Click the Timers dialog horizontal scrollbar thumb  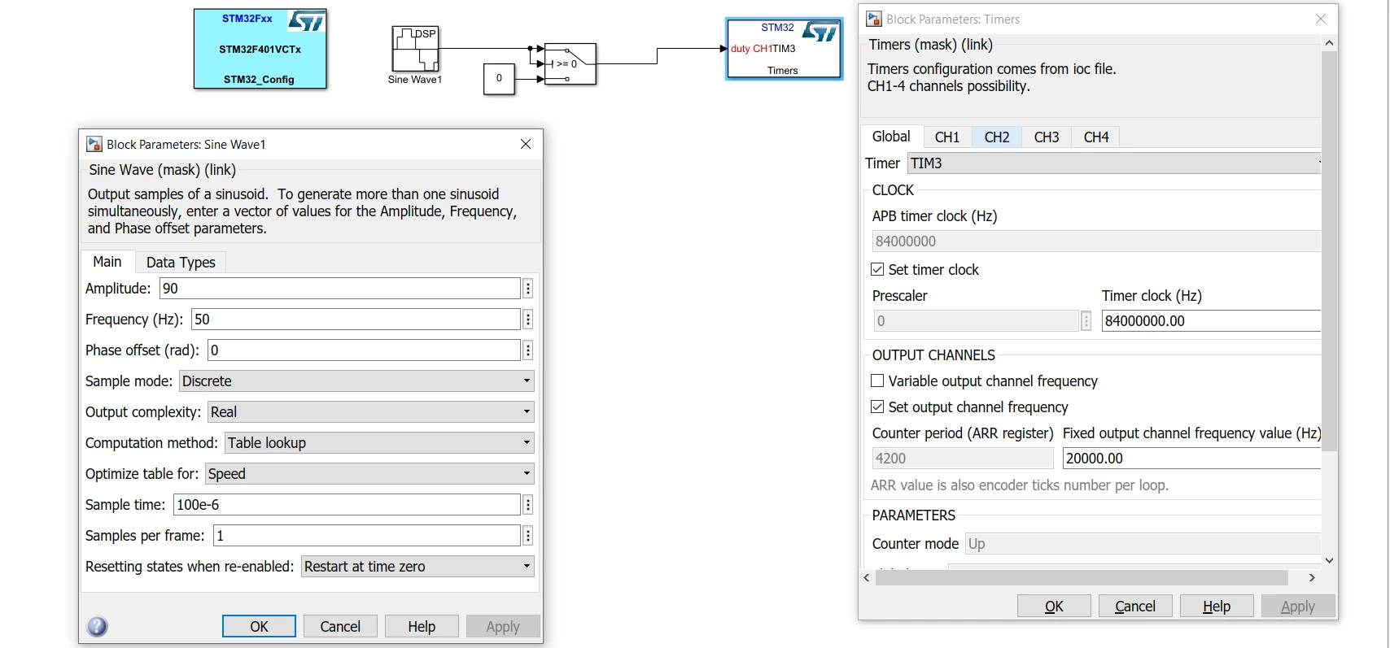1082,577
